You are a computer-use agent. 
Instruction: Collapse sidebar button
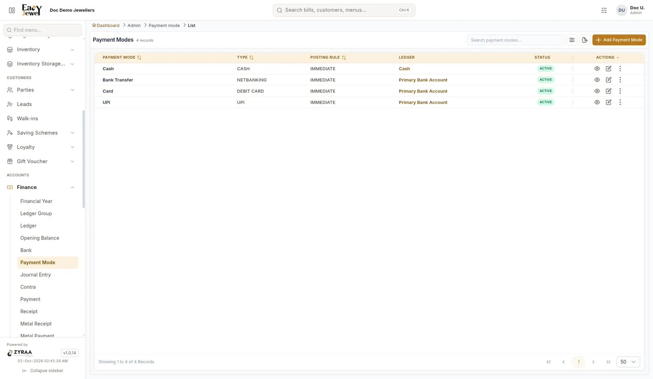click(43, 371)
